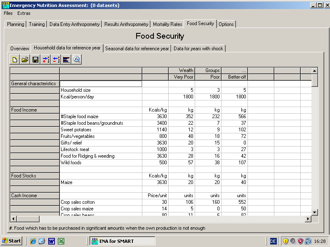The height and width of the screenshot is (247, 330).
Task: Click the horizontal scrollbar thumb
Action: coord(28,219)
